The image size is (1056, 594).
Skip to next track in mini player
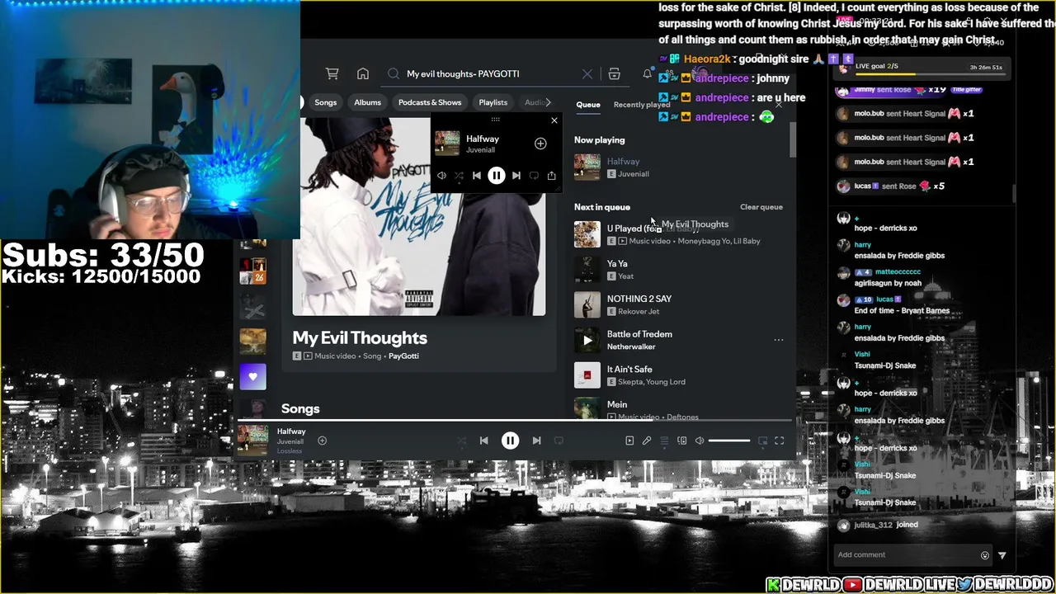click(x=516, y=176)
